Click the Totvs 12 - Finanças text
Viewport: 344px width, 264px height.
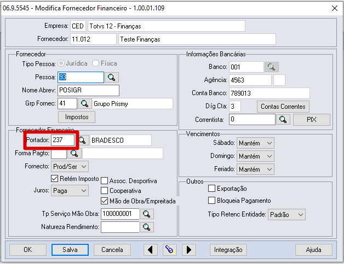click(x=115, y=26)
